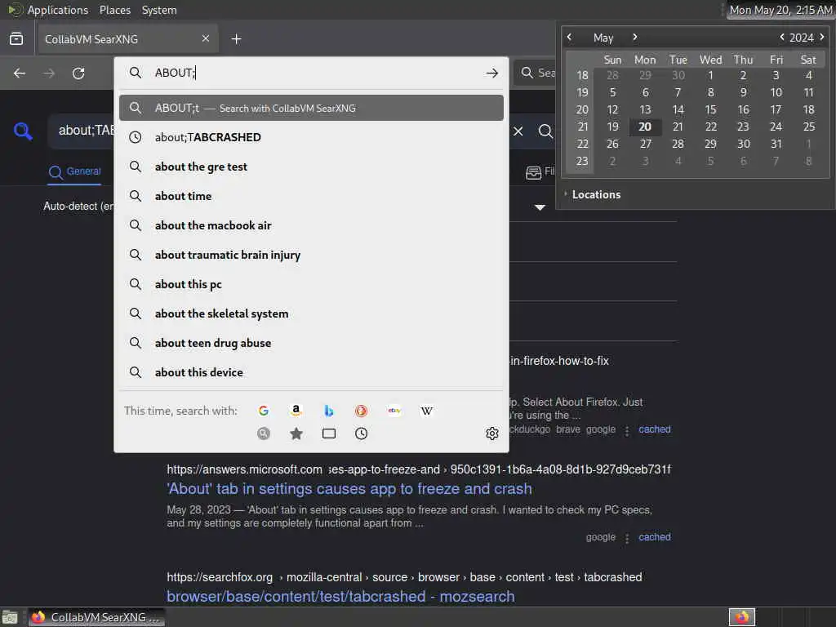Open a new tab with plus

coord(236,39)
